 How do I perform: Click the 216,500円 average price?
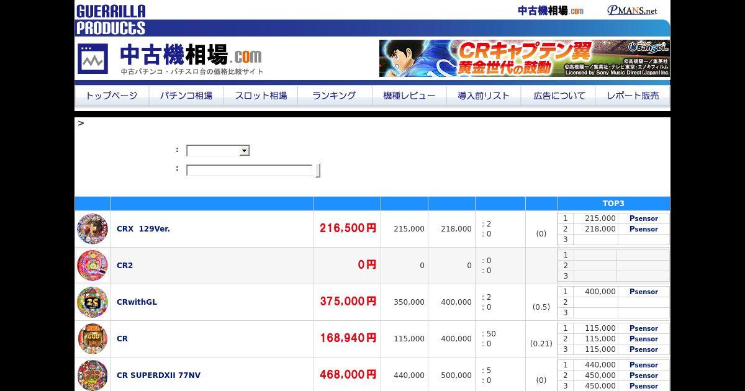tap(348, 228)
